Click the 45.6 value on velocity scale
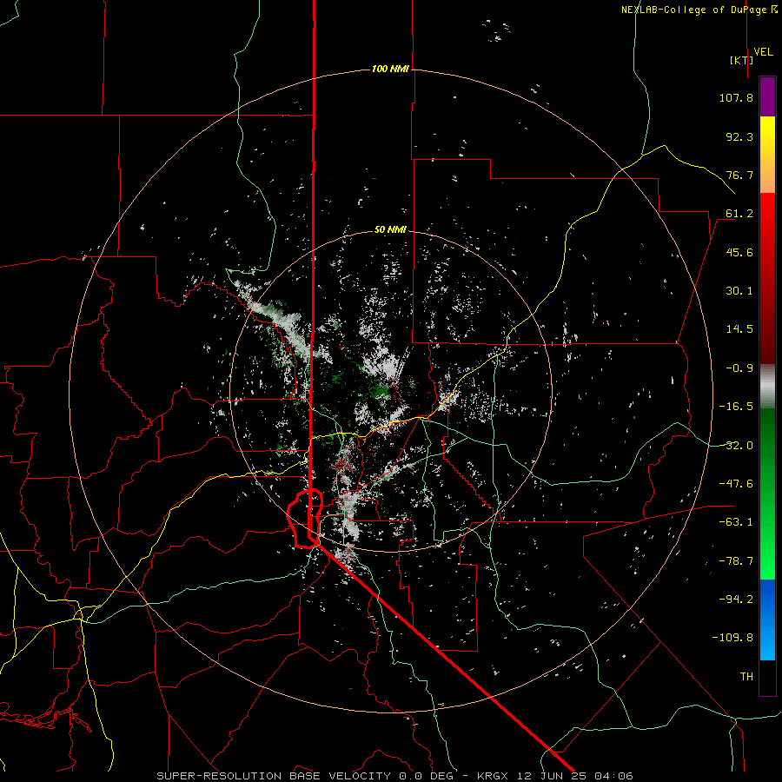The width and height of the screenshot is (782, 782). point(739,252)
